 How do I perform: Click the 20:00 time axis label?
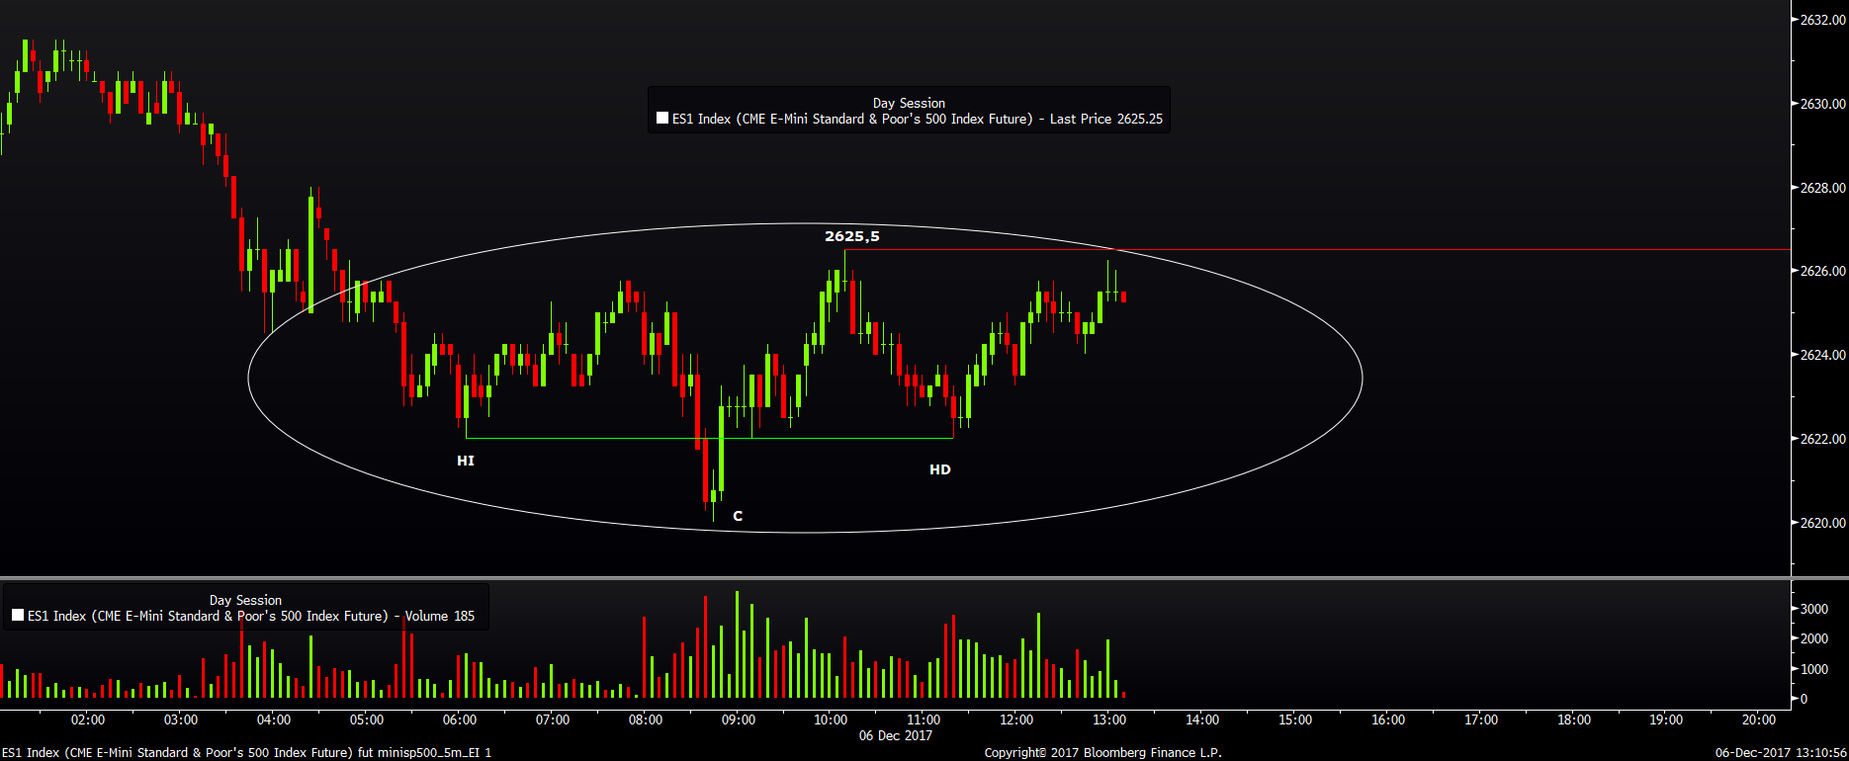(1759, 719)
